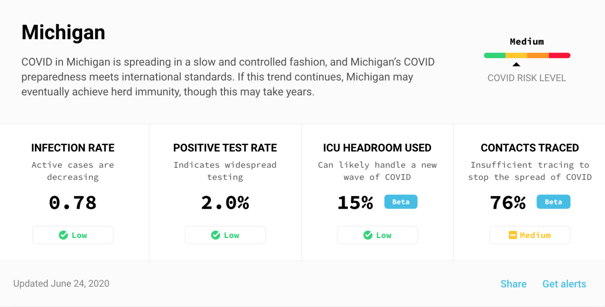The image size is (605, 307).
Task: Click the Low status button under Infection Rate
Action: (73, 235)
